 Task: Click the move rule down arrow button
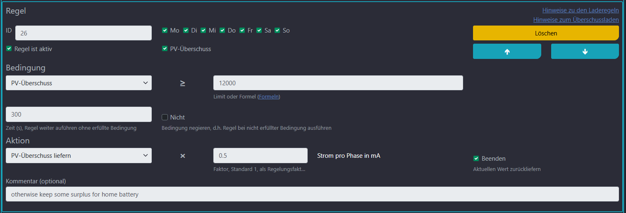pyautogui.click(x=585, y=51)
